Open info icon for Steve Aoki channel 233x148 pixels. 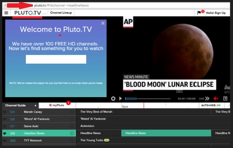[x=72, y=126]
